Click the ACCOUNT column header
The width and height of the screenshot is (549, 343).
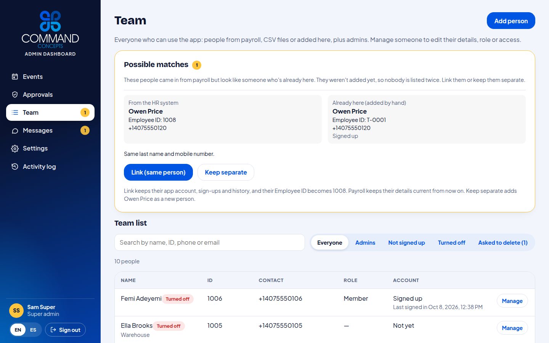(x=406, y=280)
